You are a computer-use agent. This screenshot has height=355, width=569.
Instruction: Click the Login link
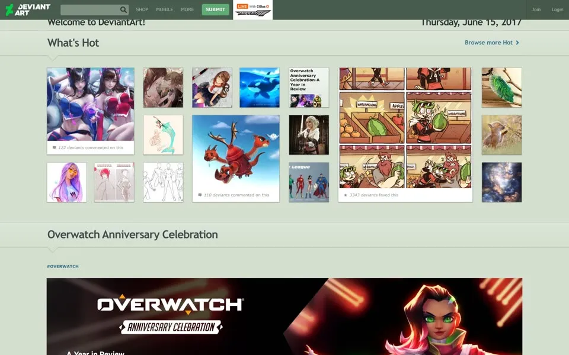tap(557, 9)
